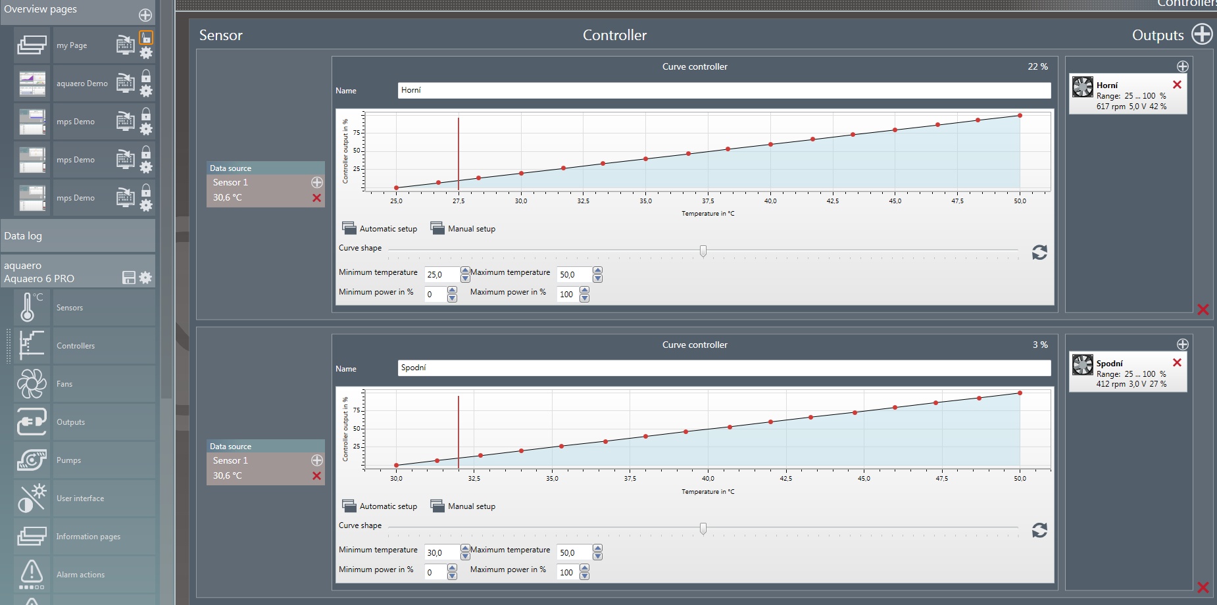Screen dimensions: 1217x605
Task: Open the Controllers section
Action: pos(104,346)
